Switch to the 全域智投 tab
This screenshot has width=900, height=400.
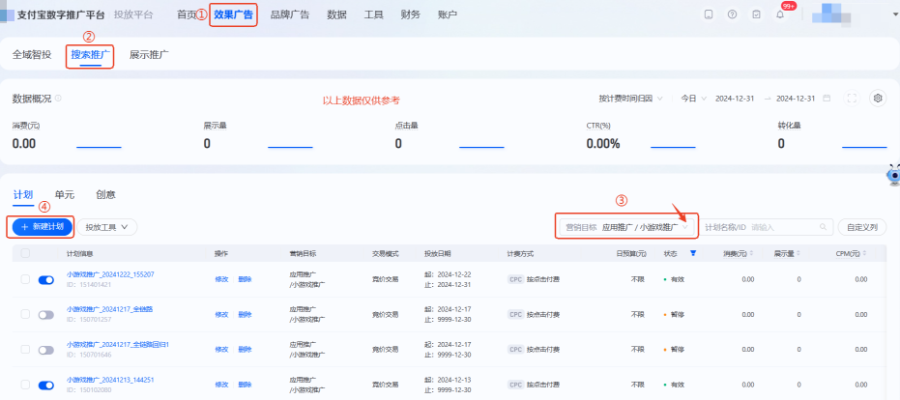coord(32,55)
